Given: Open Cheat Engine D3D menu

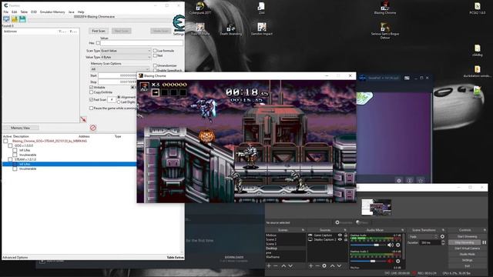Looking at the screenshot, I should (x=34, y=12).
